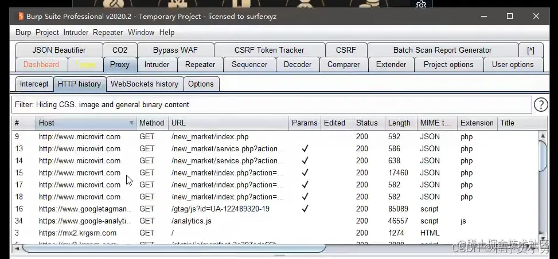
Task: Click the Params checkmark in row 16
Action: coord(305,209)
